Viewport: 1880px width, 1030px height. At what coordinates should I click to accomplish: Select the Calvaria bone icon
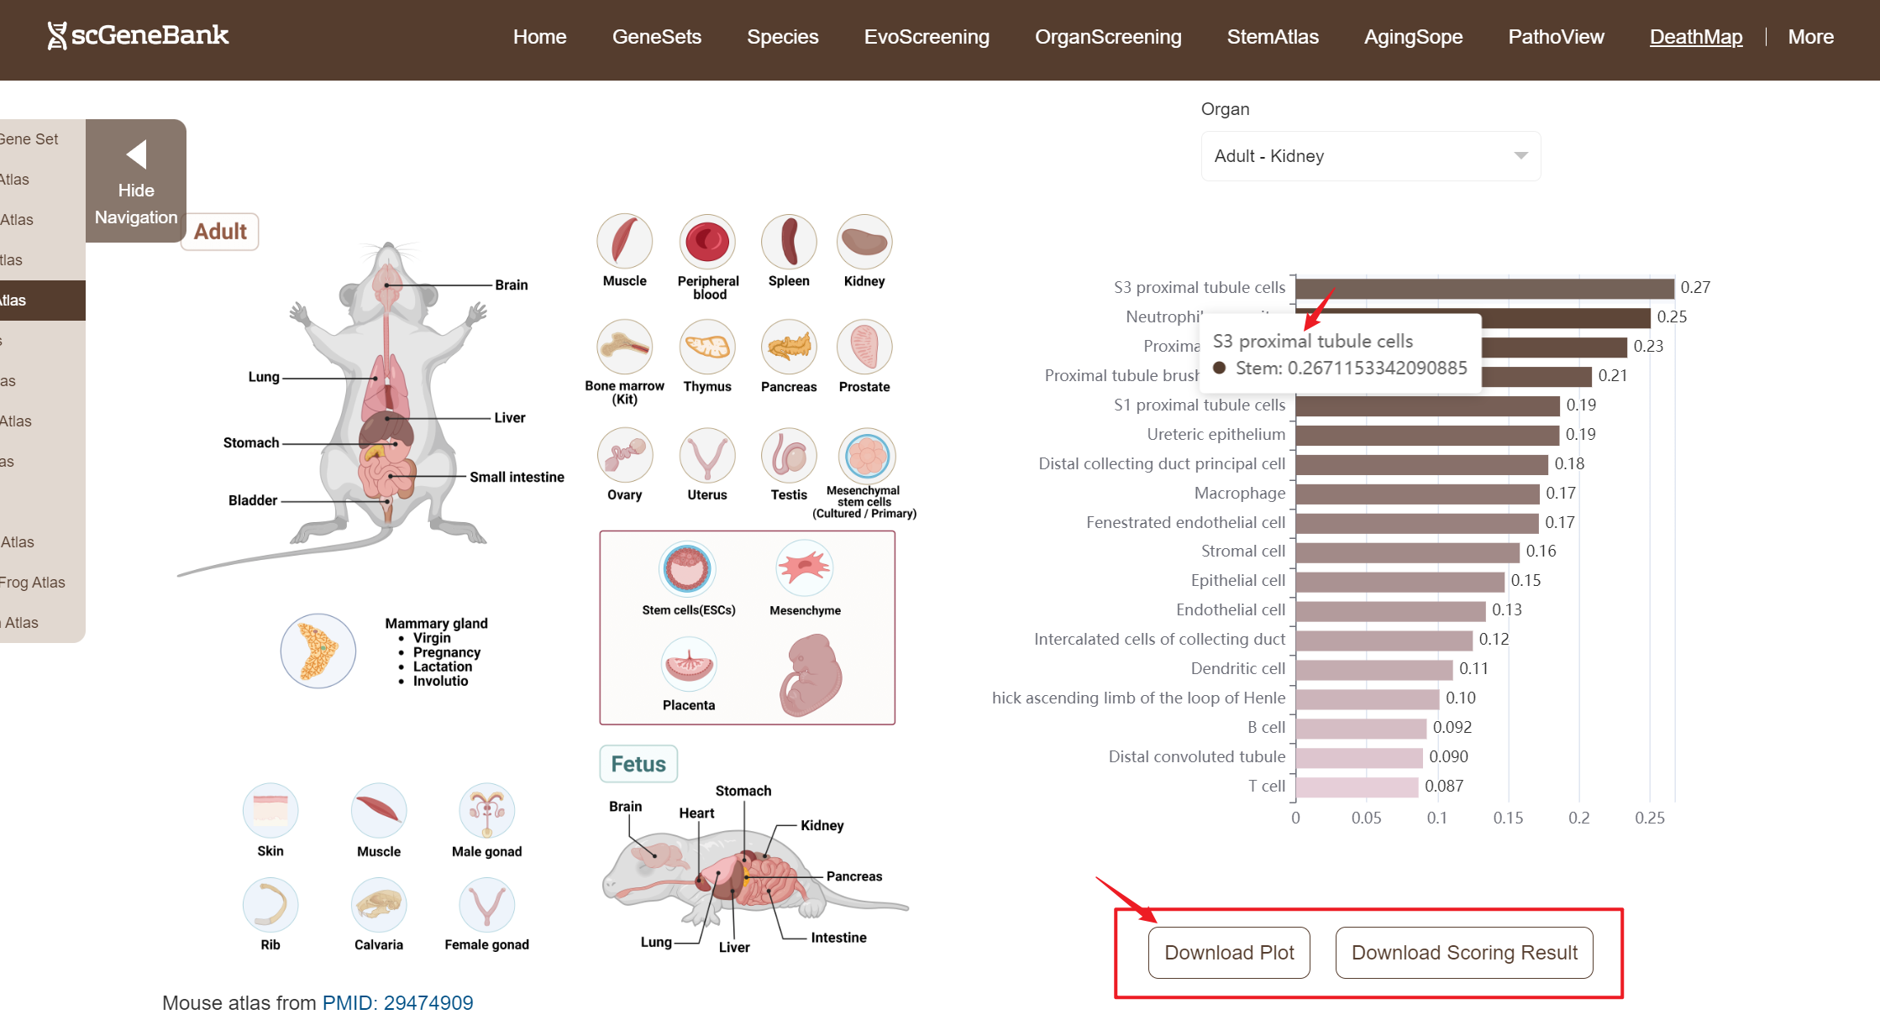379,905
